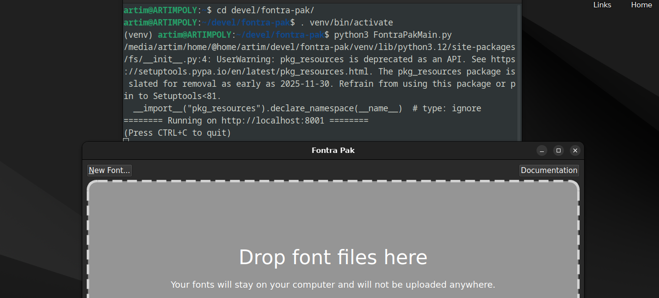Click the 'Drop font files here' drop area
The height and width of the screenshot is (298, 659).
(x=333, y=240)
